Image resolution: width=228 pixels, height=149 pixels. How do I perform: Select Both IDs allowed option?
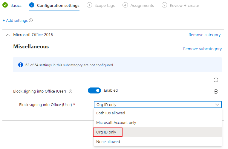coord(158,113)
